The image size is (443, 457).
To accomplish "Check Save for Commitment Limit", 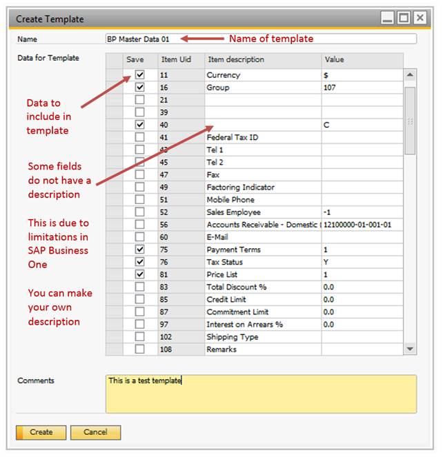I will tap(140, 312).
